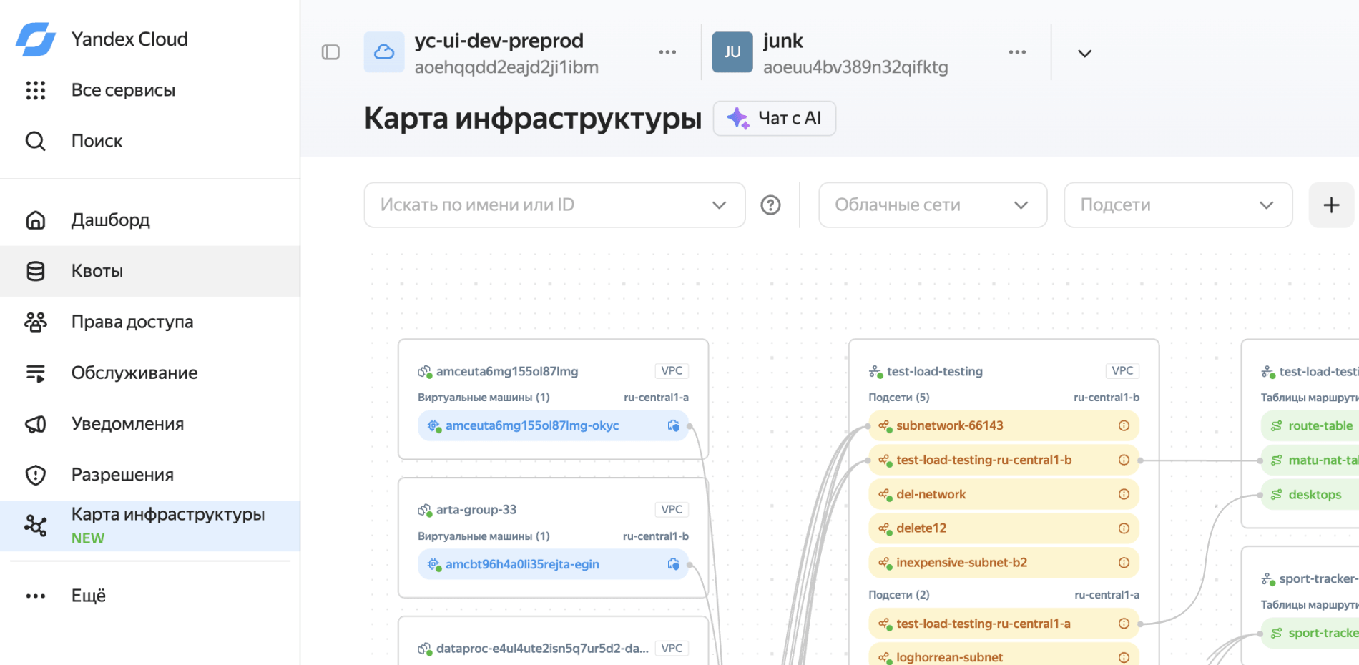
Task: Open Облачные сети dropdown
Action: click(933, 205)
